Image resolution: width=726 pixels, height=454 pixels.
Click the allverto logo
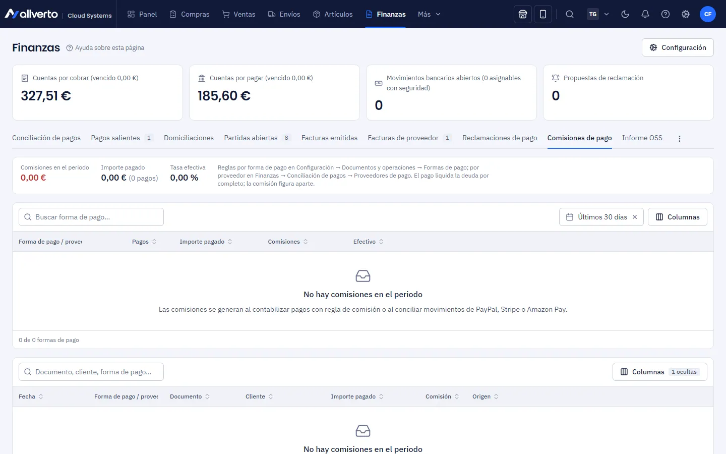pyautogui.click(x=31, y=14)
